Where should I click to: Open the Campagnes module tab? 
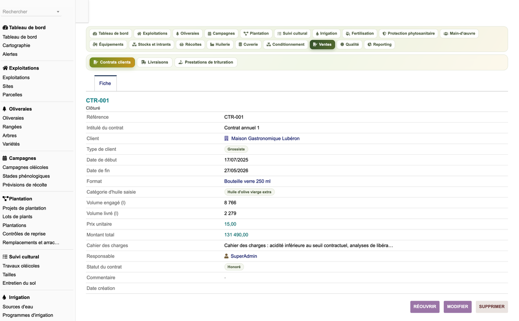[221, 33]
